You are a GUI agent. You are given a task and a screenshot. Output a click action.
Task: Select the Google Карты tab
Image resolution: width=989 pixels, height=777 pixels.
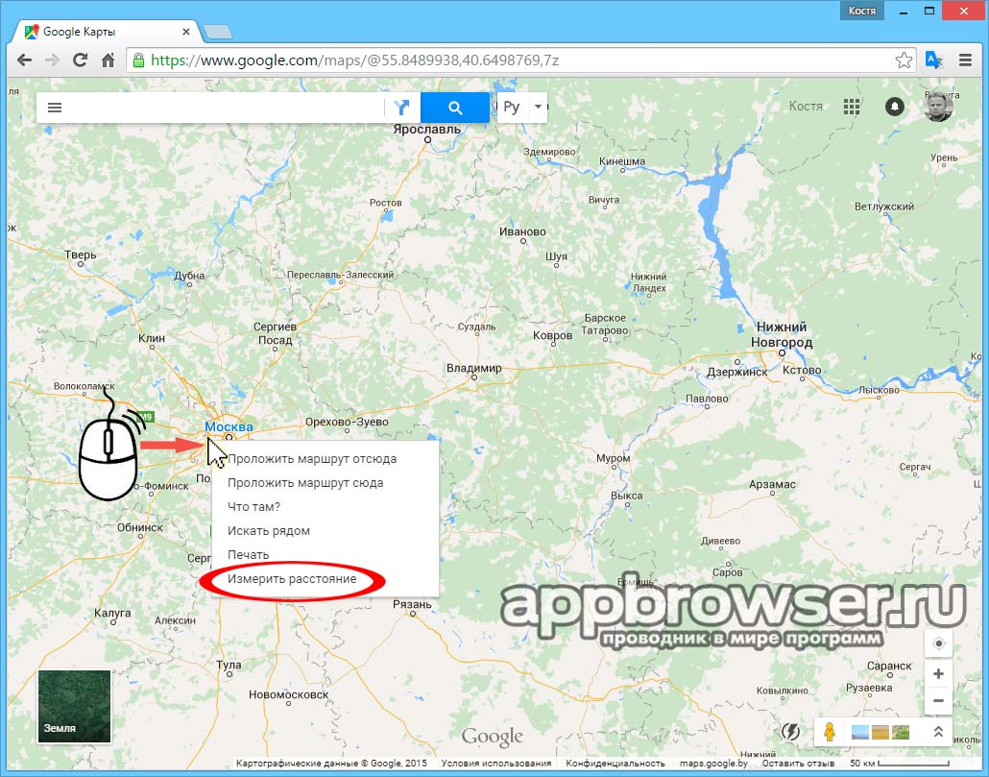[106, 32]
